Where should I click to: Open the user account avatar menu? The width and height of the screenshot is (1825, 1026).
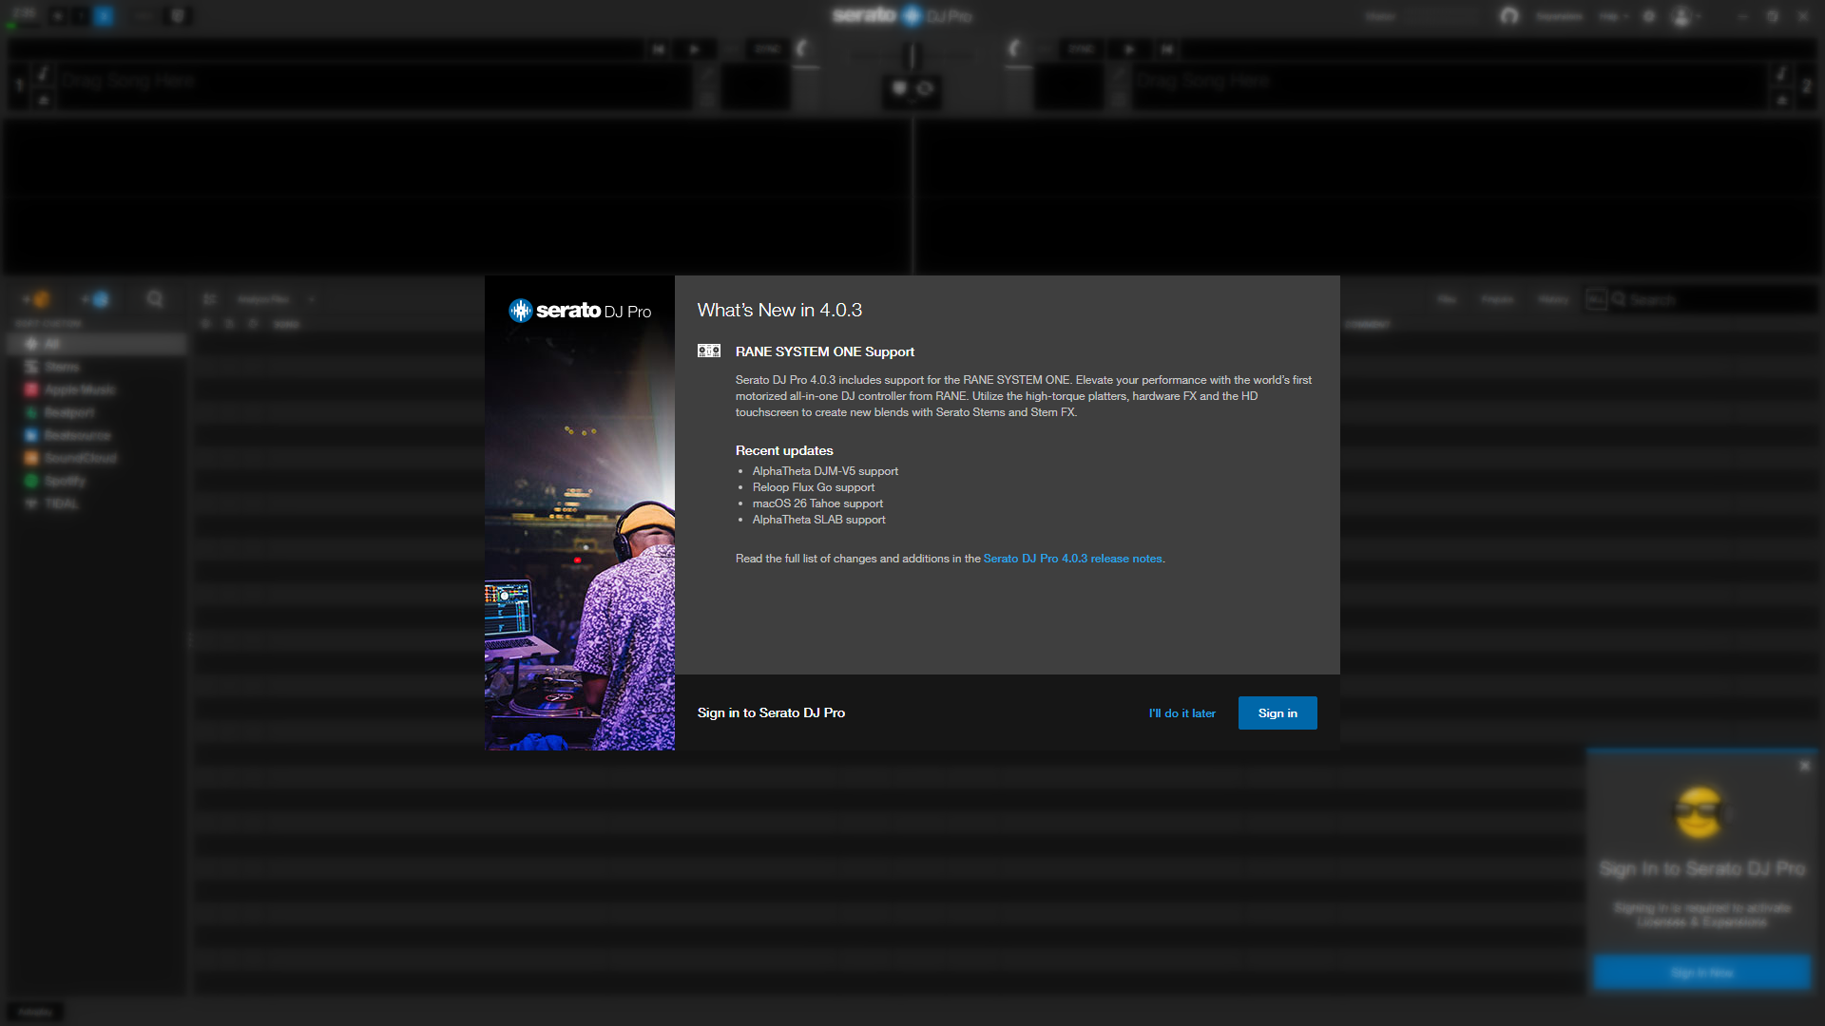1685,16
